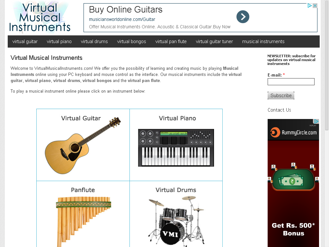Click the blue arrow in guitar ad

243,17
